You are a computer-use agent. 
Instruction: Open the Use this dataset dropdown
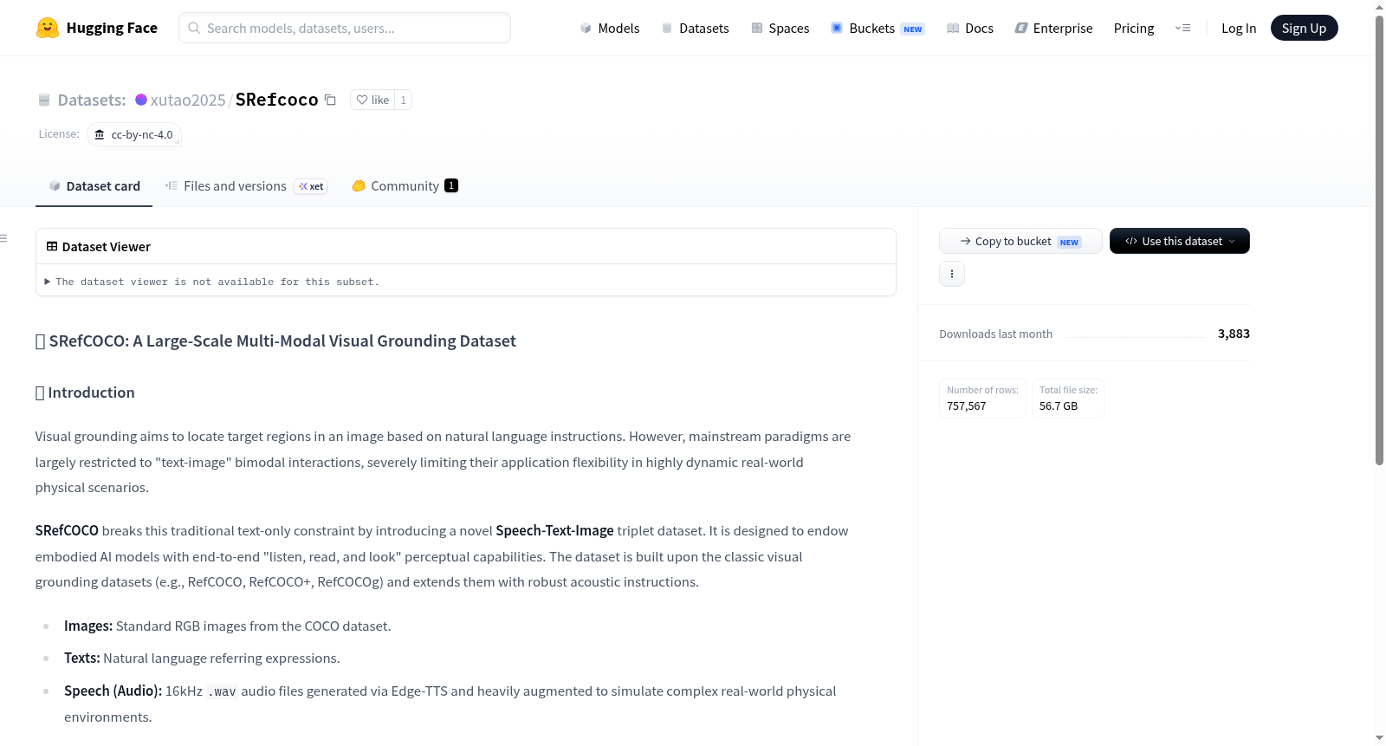[x=1180, y=241]
